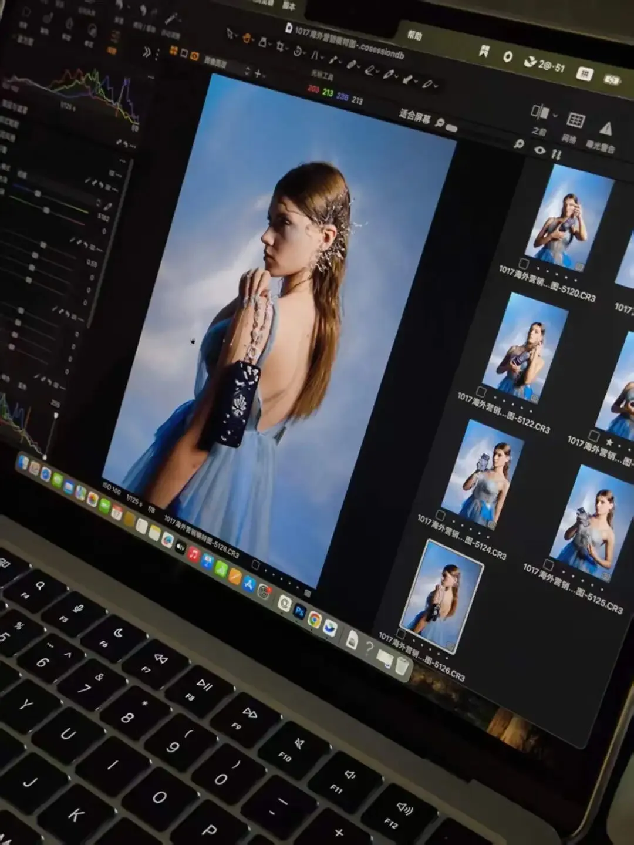Viewport: 634px width, 845px height.
Task: Switch viewer to multi-image grid mode icon
Action: (173, 51)
